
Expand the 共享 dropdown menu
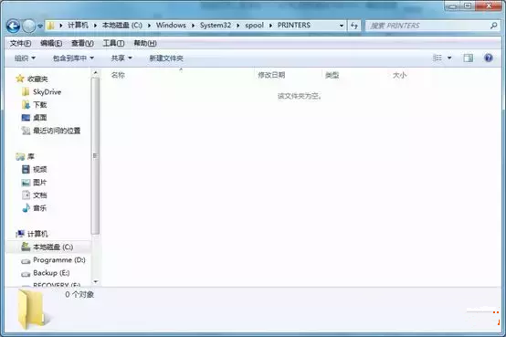pos(121,58)
